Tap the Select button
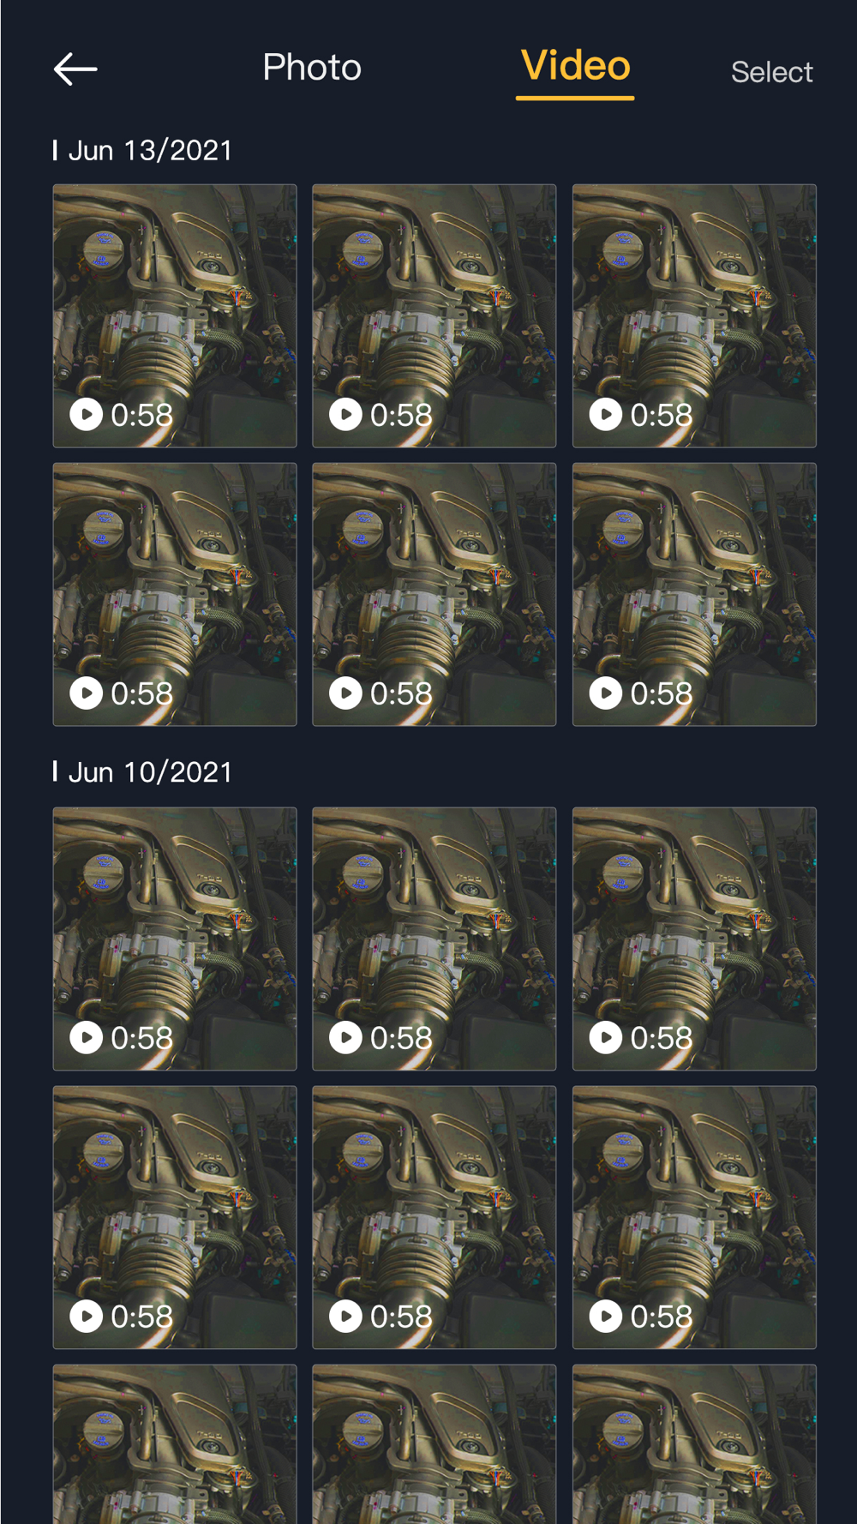Image resolution: width=857 pixels, height=1524 pixels. pyautogui.click(x=771, y=72)
